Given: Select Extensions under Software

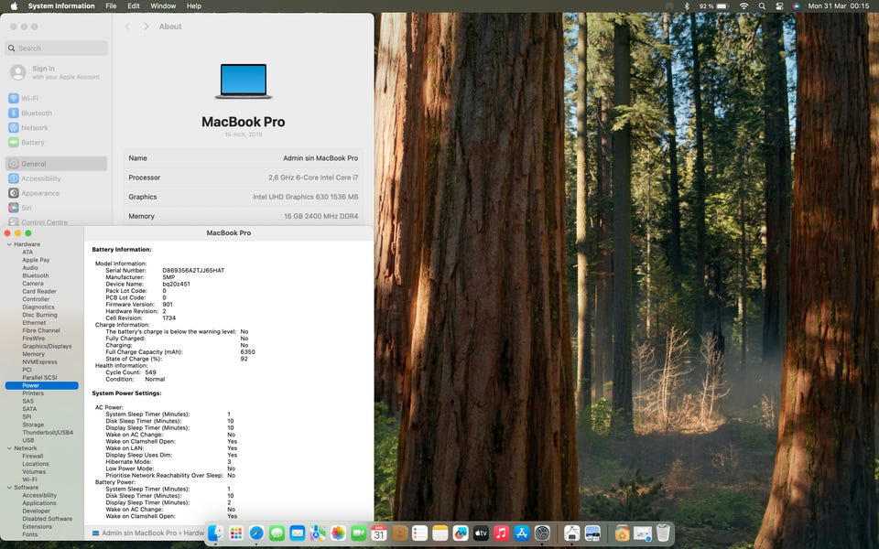Looking at the screenshot, I should 37,527.
